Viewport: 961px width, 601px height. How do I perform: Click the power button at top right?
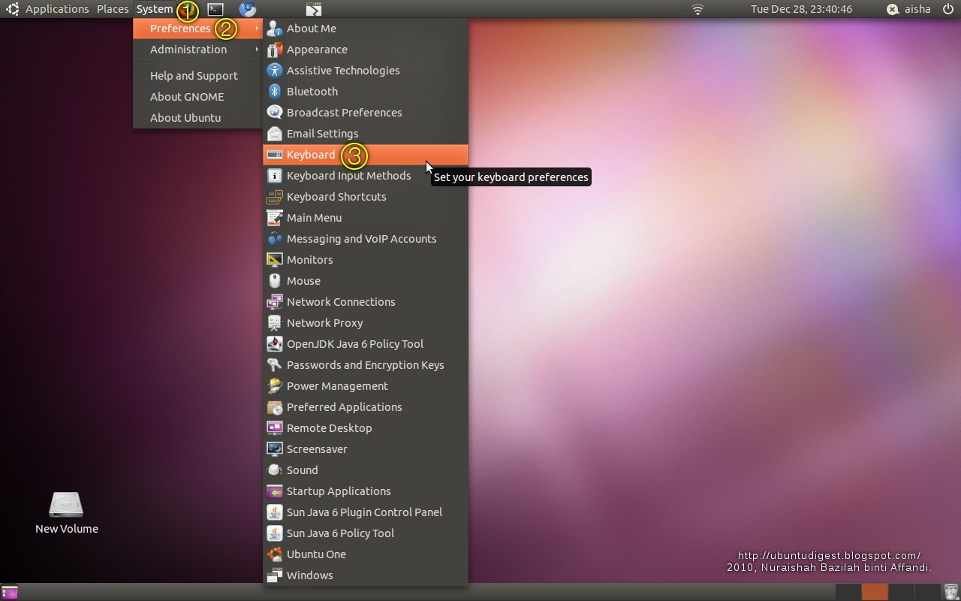(x=947, y=9)
